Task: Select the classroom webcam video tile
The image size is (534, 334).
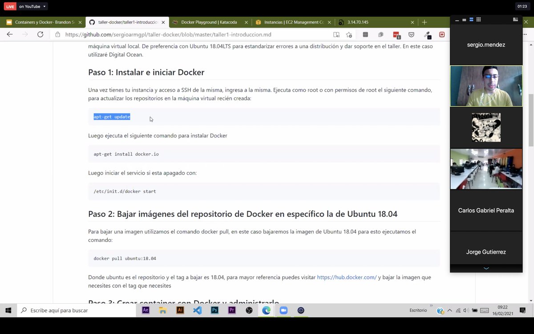Action: [486, 169]
